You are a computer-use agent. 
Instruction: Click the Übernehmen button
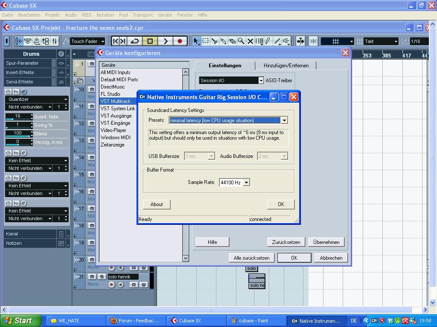[326, 242]
